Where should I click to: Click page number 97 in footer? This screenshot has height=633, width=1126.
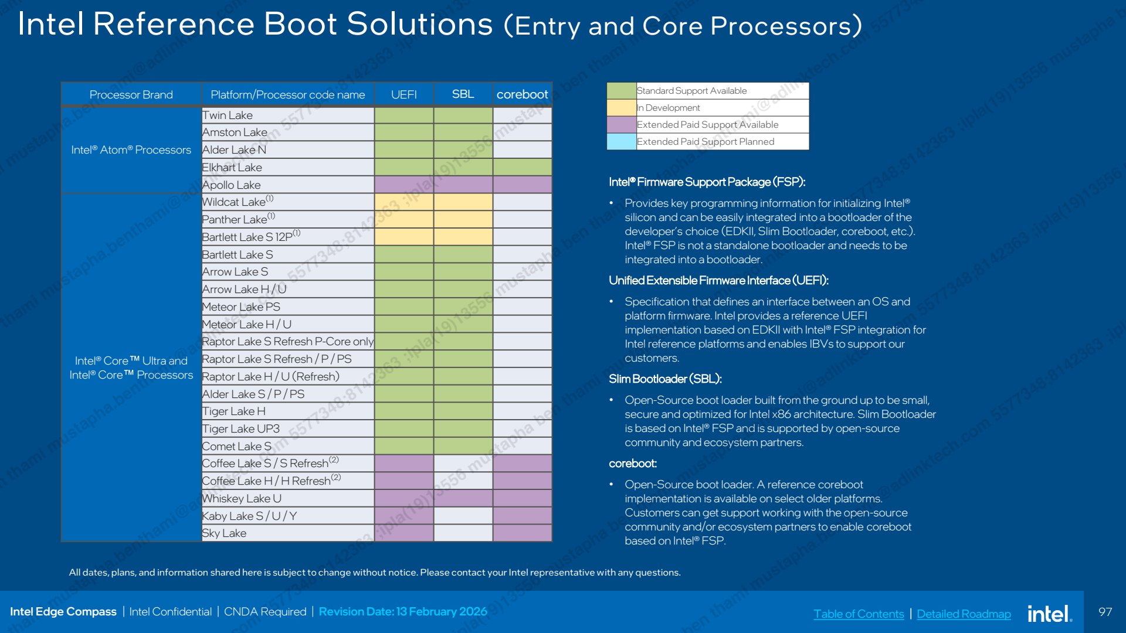point(1105,612)
